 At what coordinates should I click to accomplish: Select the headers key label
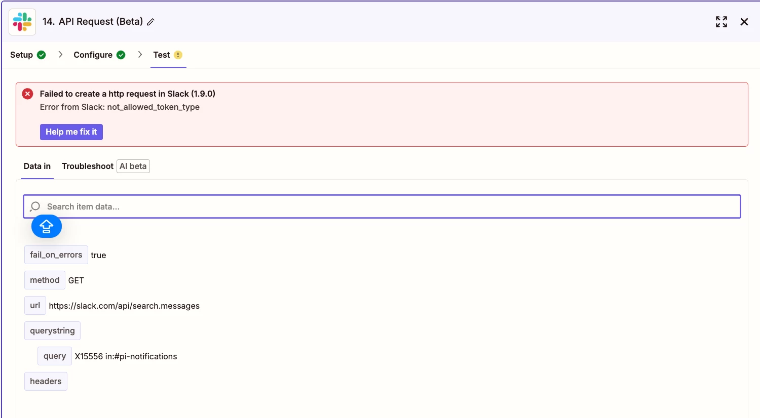[x=46, y=381]
